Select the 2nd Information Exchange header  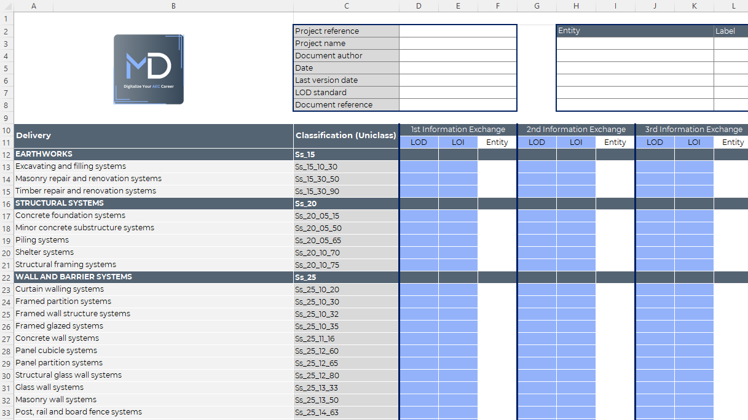point(576,130)
